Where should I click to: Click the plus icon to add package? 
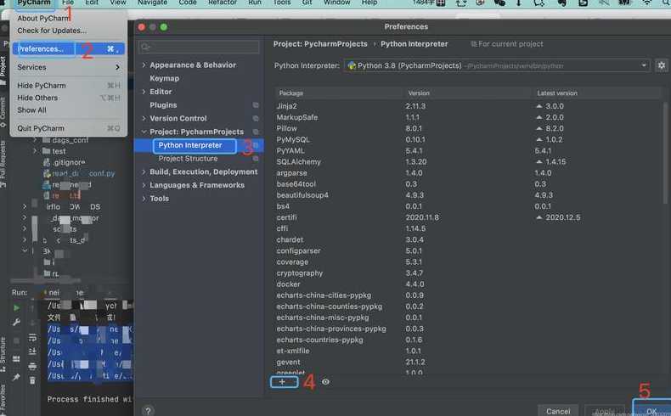(282, 382)
